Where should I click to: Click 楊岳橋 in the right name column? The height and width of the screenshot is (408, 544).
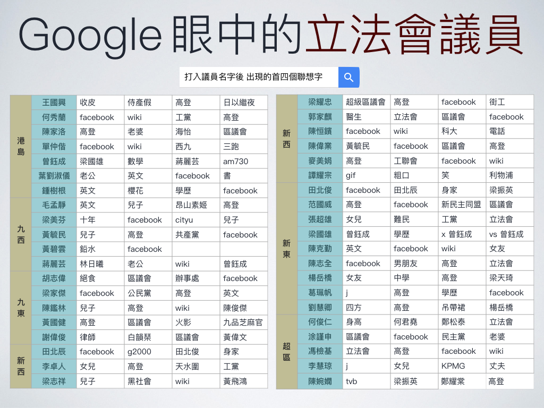(x=320, y=278)
